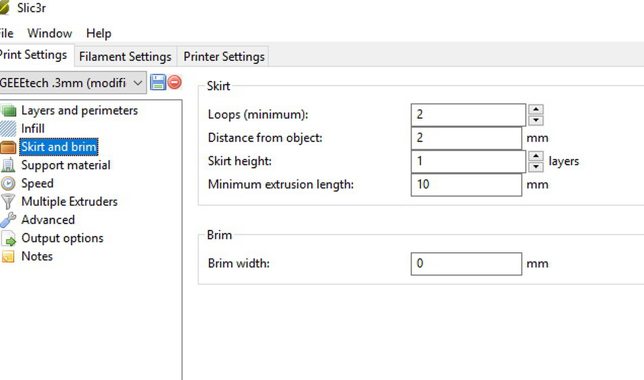This screenshot has height=380, width=644.
Task: Click the Distance from object field
Action: pyautogui.click(x=466, y=138)
